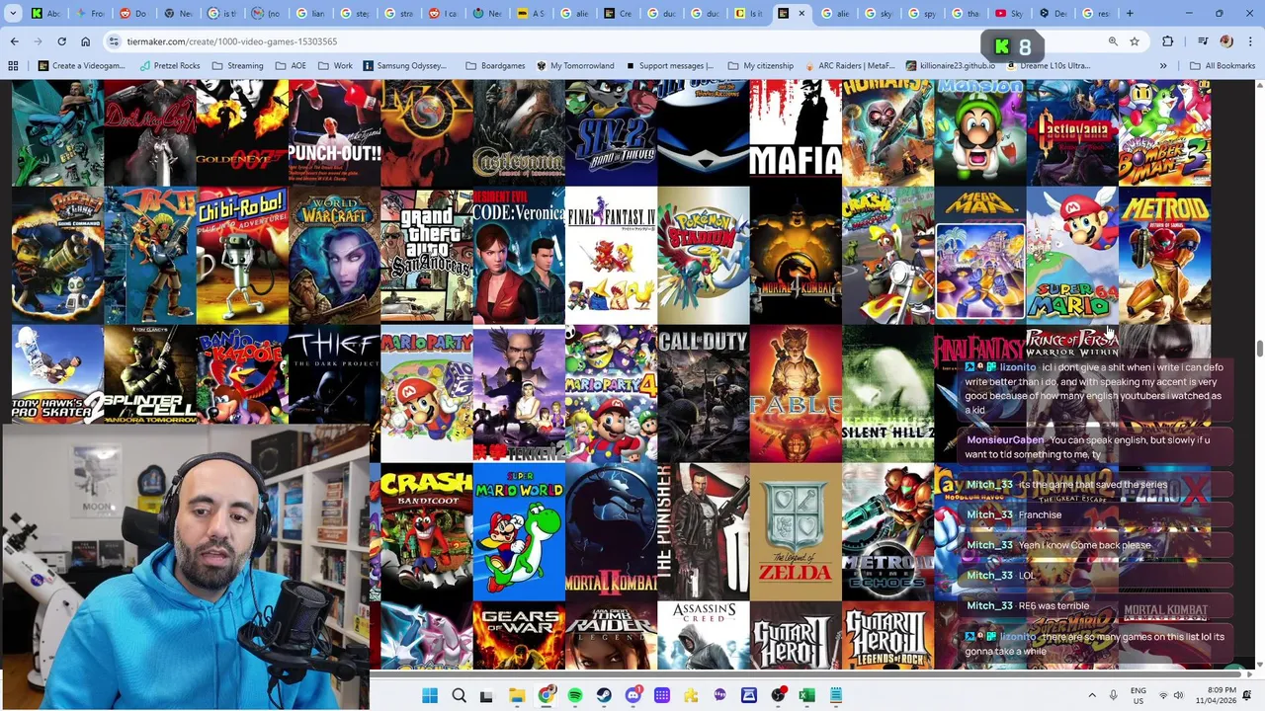The image size is (1265, 711).
Task: Select the Grand Theft Auto San Andreas cover
Action: point(426,256)
